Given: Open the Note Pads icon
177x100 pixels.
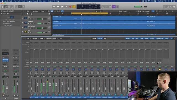Looking at the screenshot, I should pos(168,7).
